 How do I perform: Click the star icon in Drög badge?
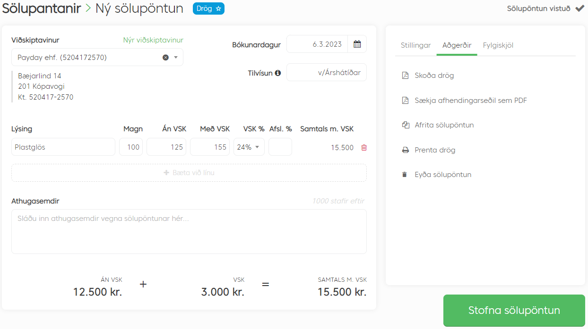218,8
